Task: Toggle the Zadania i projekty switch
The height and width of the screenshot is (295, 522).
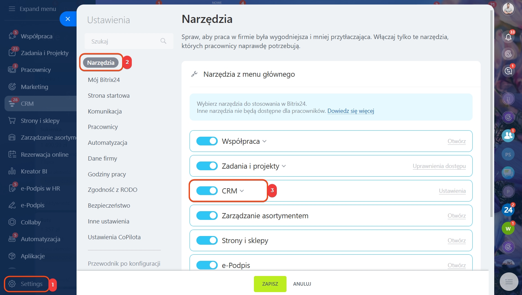Action: point(207,166)
